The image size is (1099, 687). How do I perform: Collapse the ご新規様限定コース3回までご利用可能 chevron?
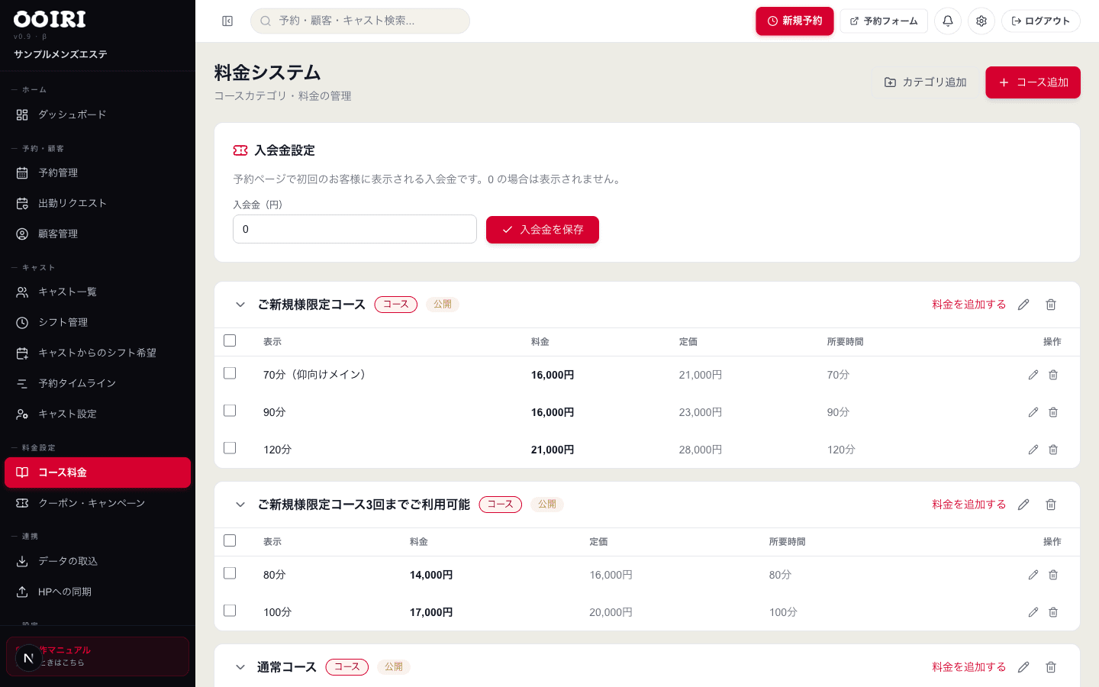coord(240,505)
